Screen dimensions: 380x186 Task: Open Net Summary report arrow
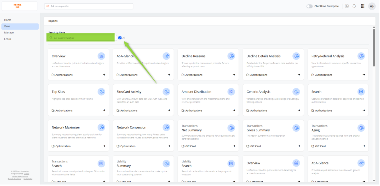point(234,146)
